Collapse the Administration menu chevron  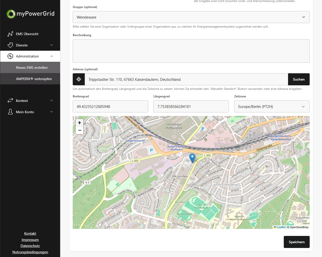52,56
